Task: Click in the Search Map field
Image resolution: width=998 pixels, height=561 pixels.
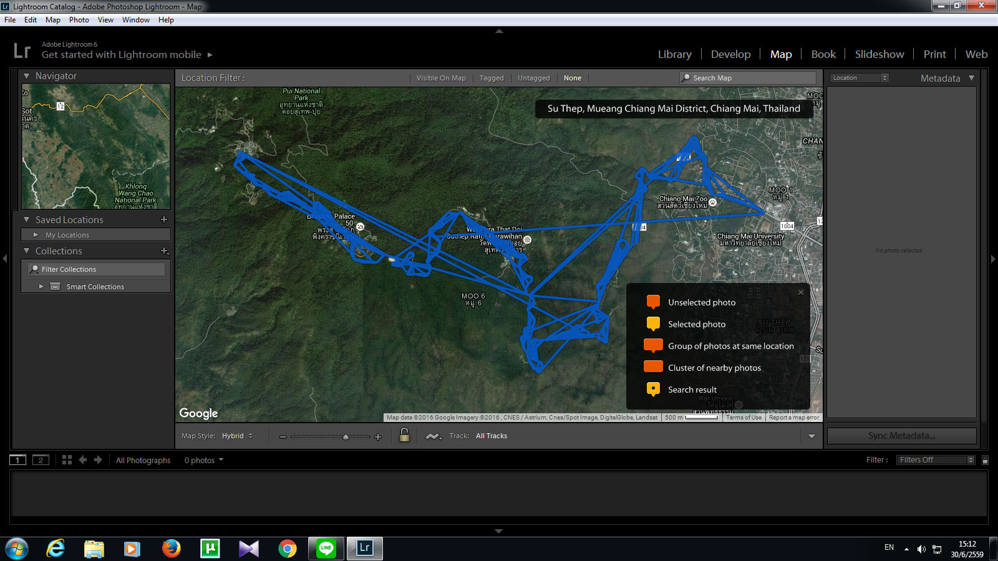Action: (748, 78)
